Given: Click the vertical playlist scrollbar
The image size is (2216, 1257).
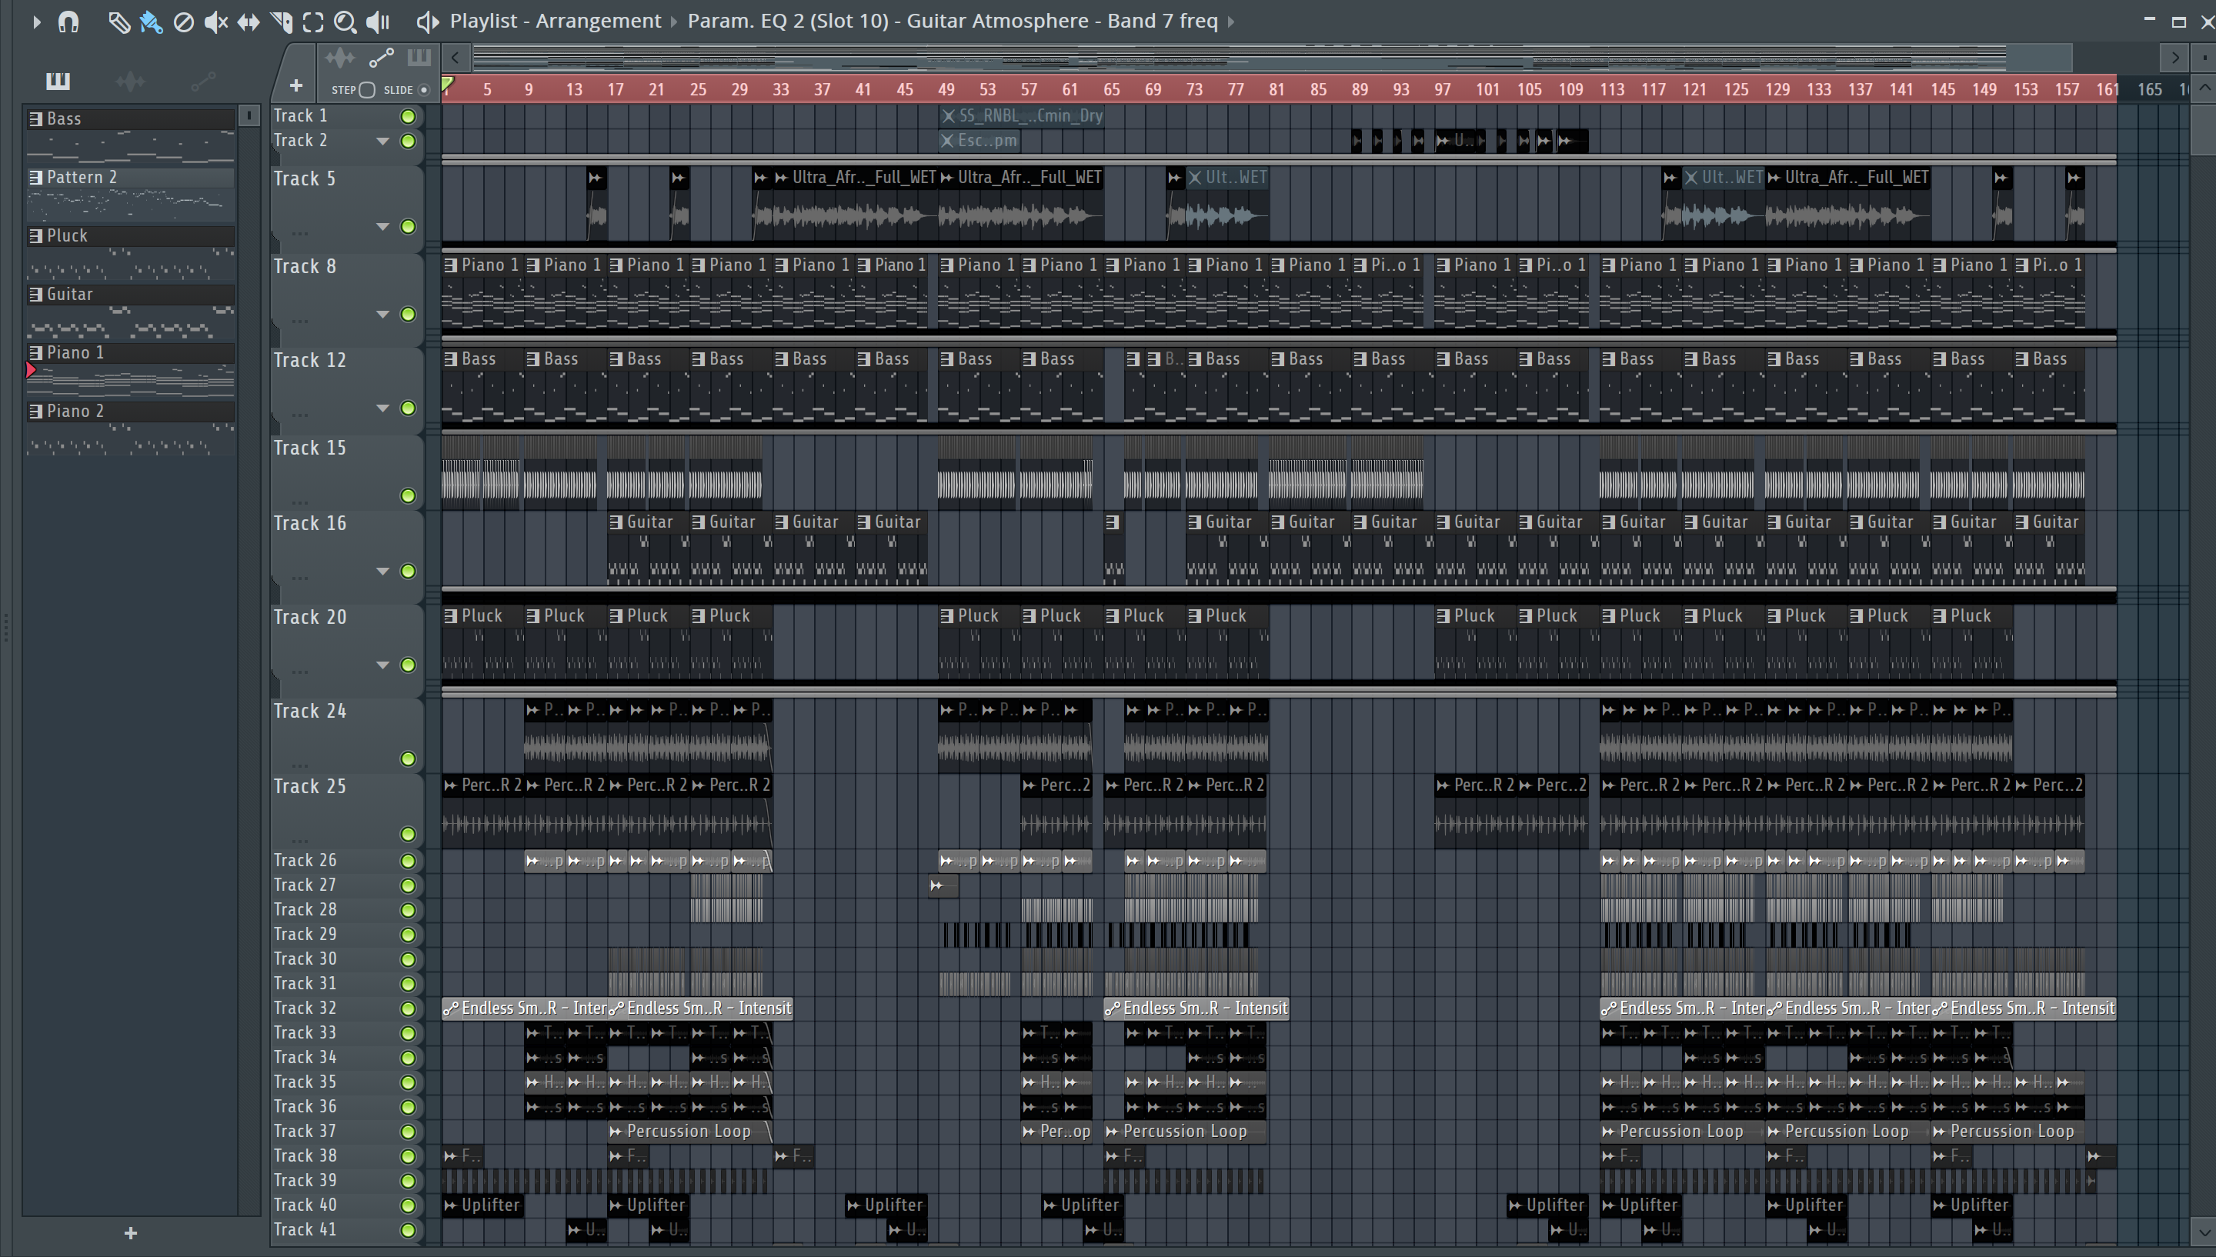Looking at the screenshot, I should (2204, 129).
